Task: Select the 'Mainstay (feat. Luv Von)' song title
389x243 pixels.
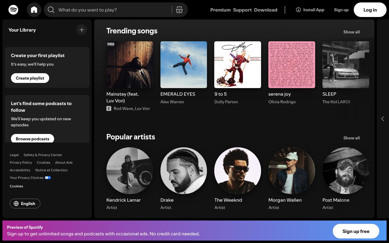Action: click(122, 97)
